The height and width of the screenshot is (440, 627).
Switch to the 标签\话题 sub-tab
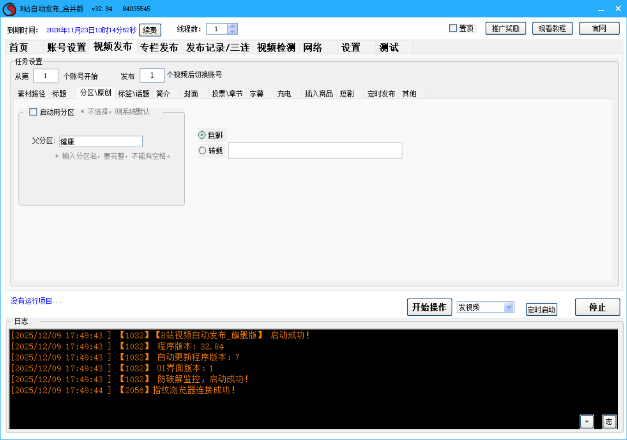point(133,94)
